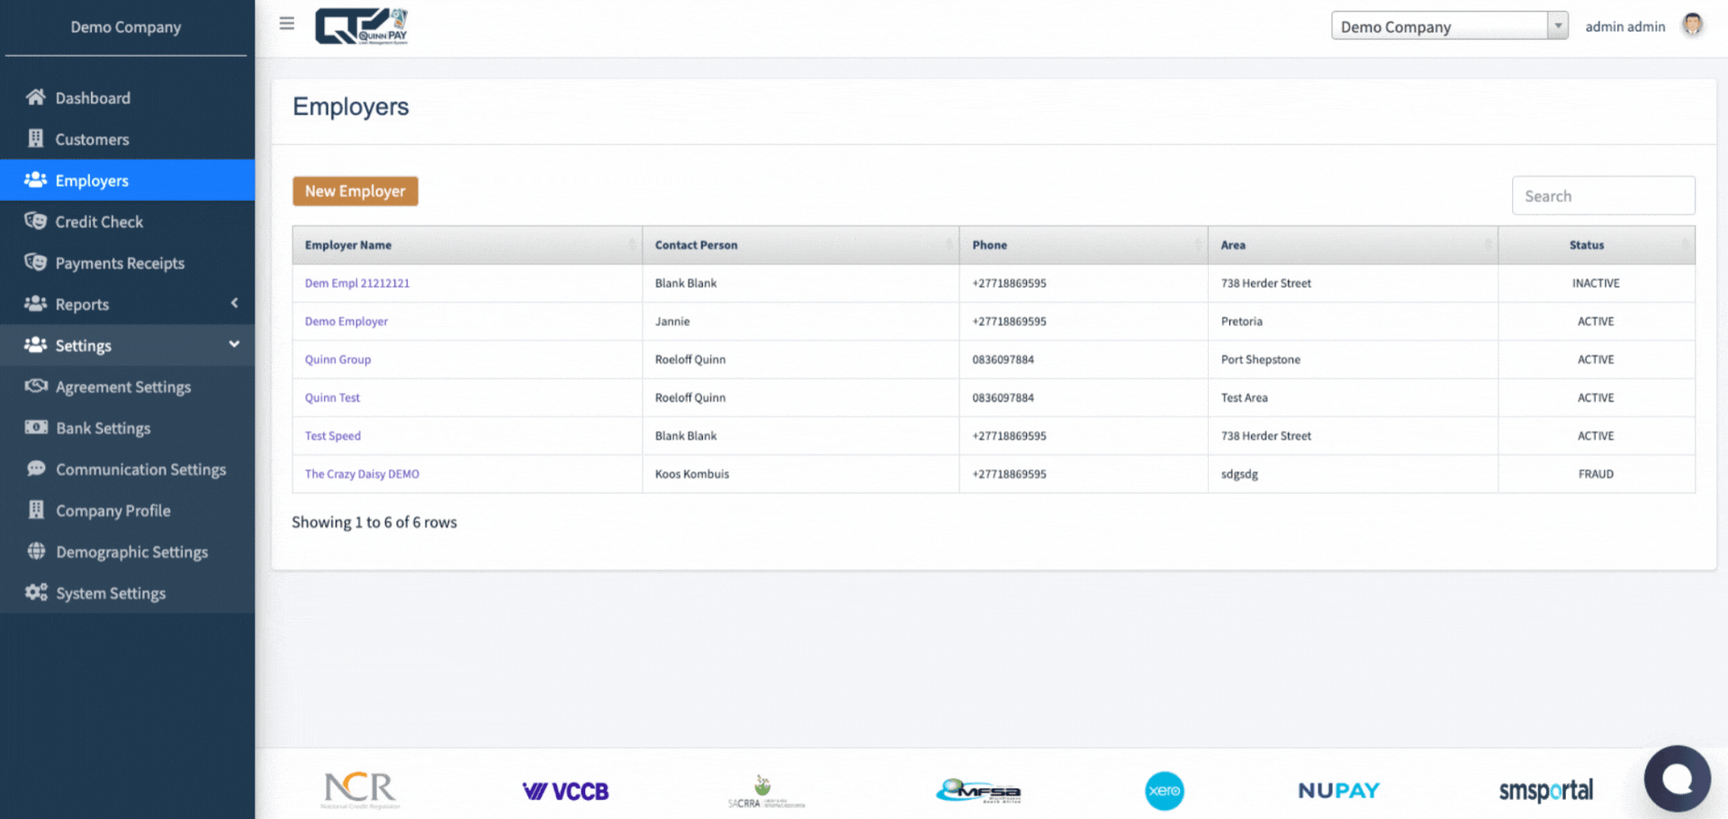Open the chat support bubble
Image resolution: width=1728 pixels, height=819 pixels.
1677,778
